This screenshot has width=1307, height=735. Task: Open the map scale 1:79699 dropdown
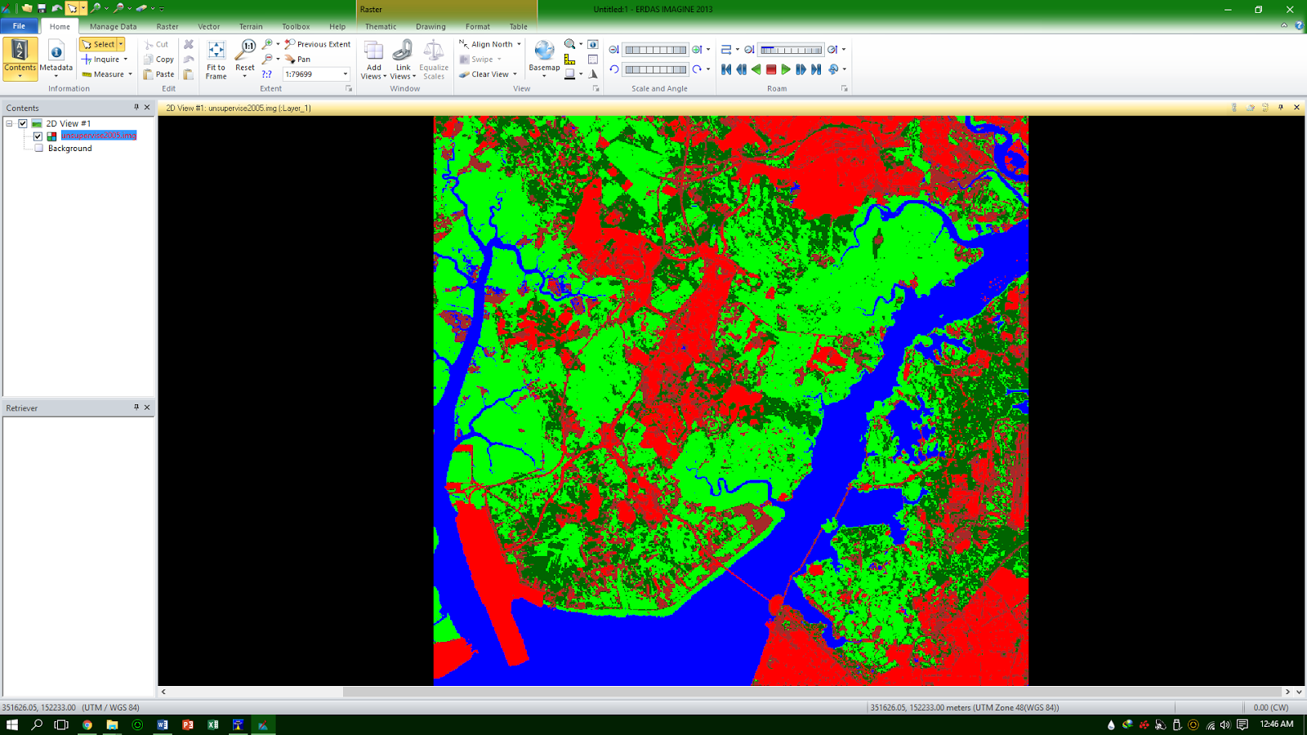click(346, 74)
